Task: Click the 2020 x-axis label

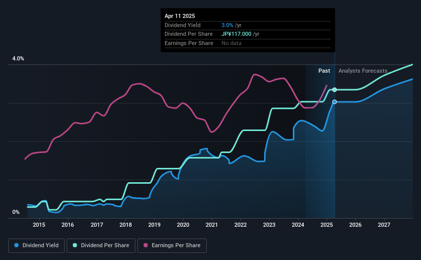Action: click(183, 225)
